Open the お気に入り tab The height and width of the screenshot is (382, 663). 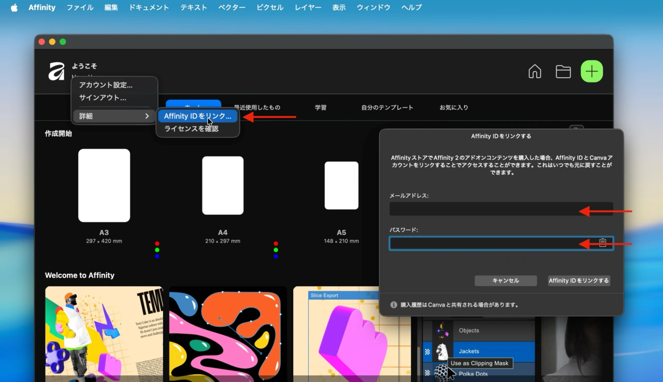[x=454, y=107]
